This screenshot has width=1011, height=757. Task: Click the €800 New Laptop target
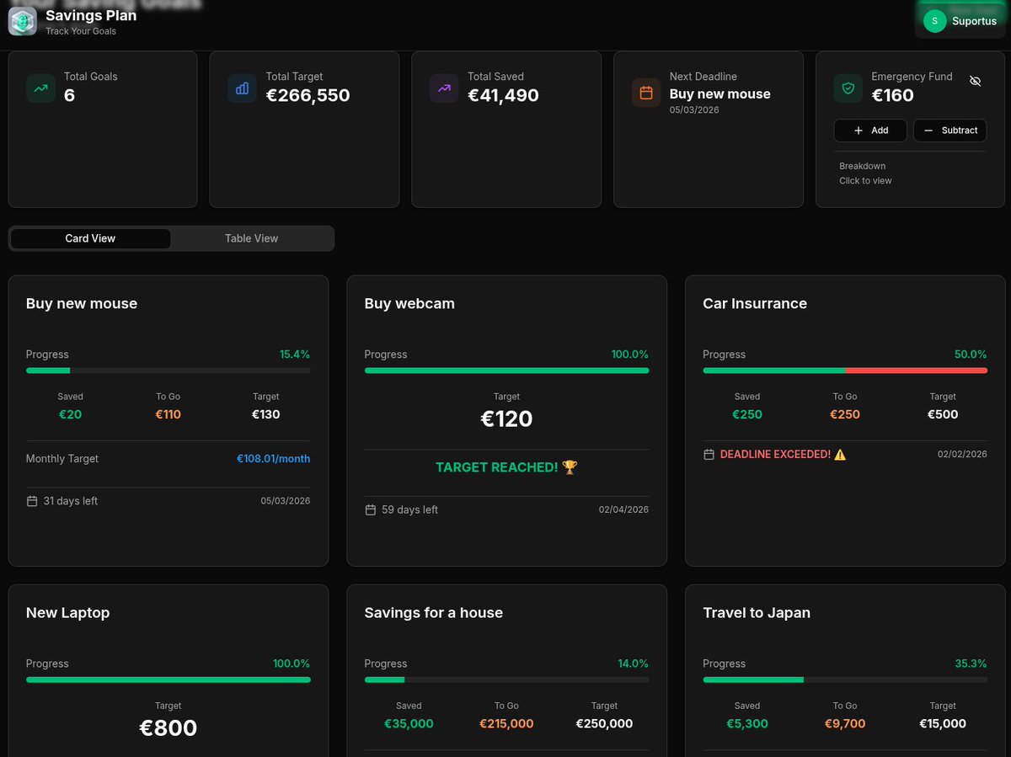point(168,728)
